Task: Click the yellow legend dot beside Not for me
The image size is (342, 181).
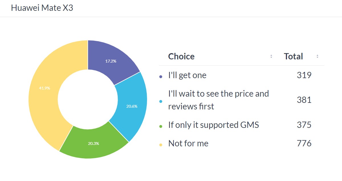Action: coord(161,145)
